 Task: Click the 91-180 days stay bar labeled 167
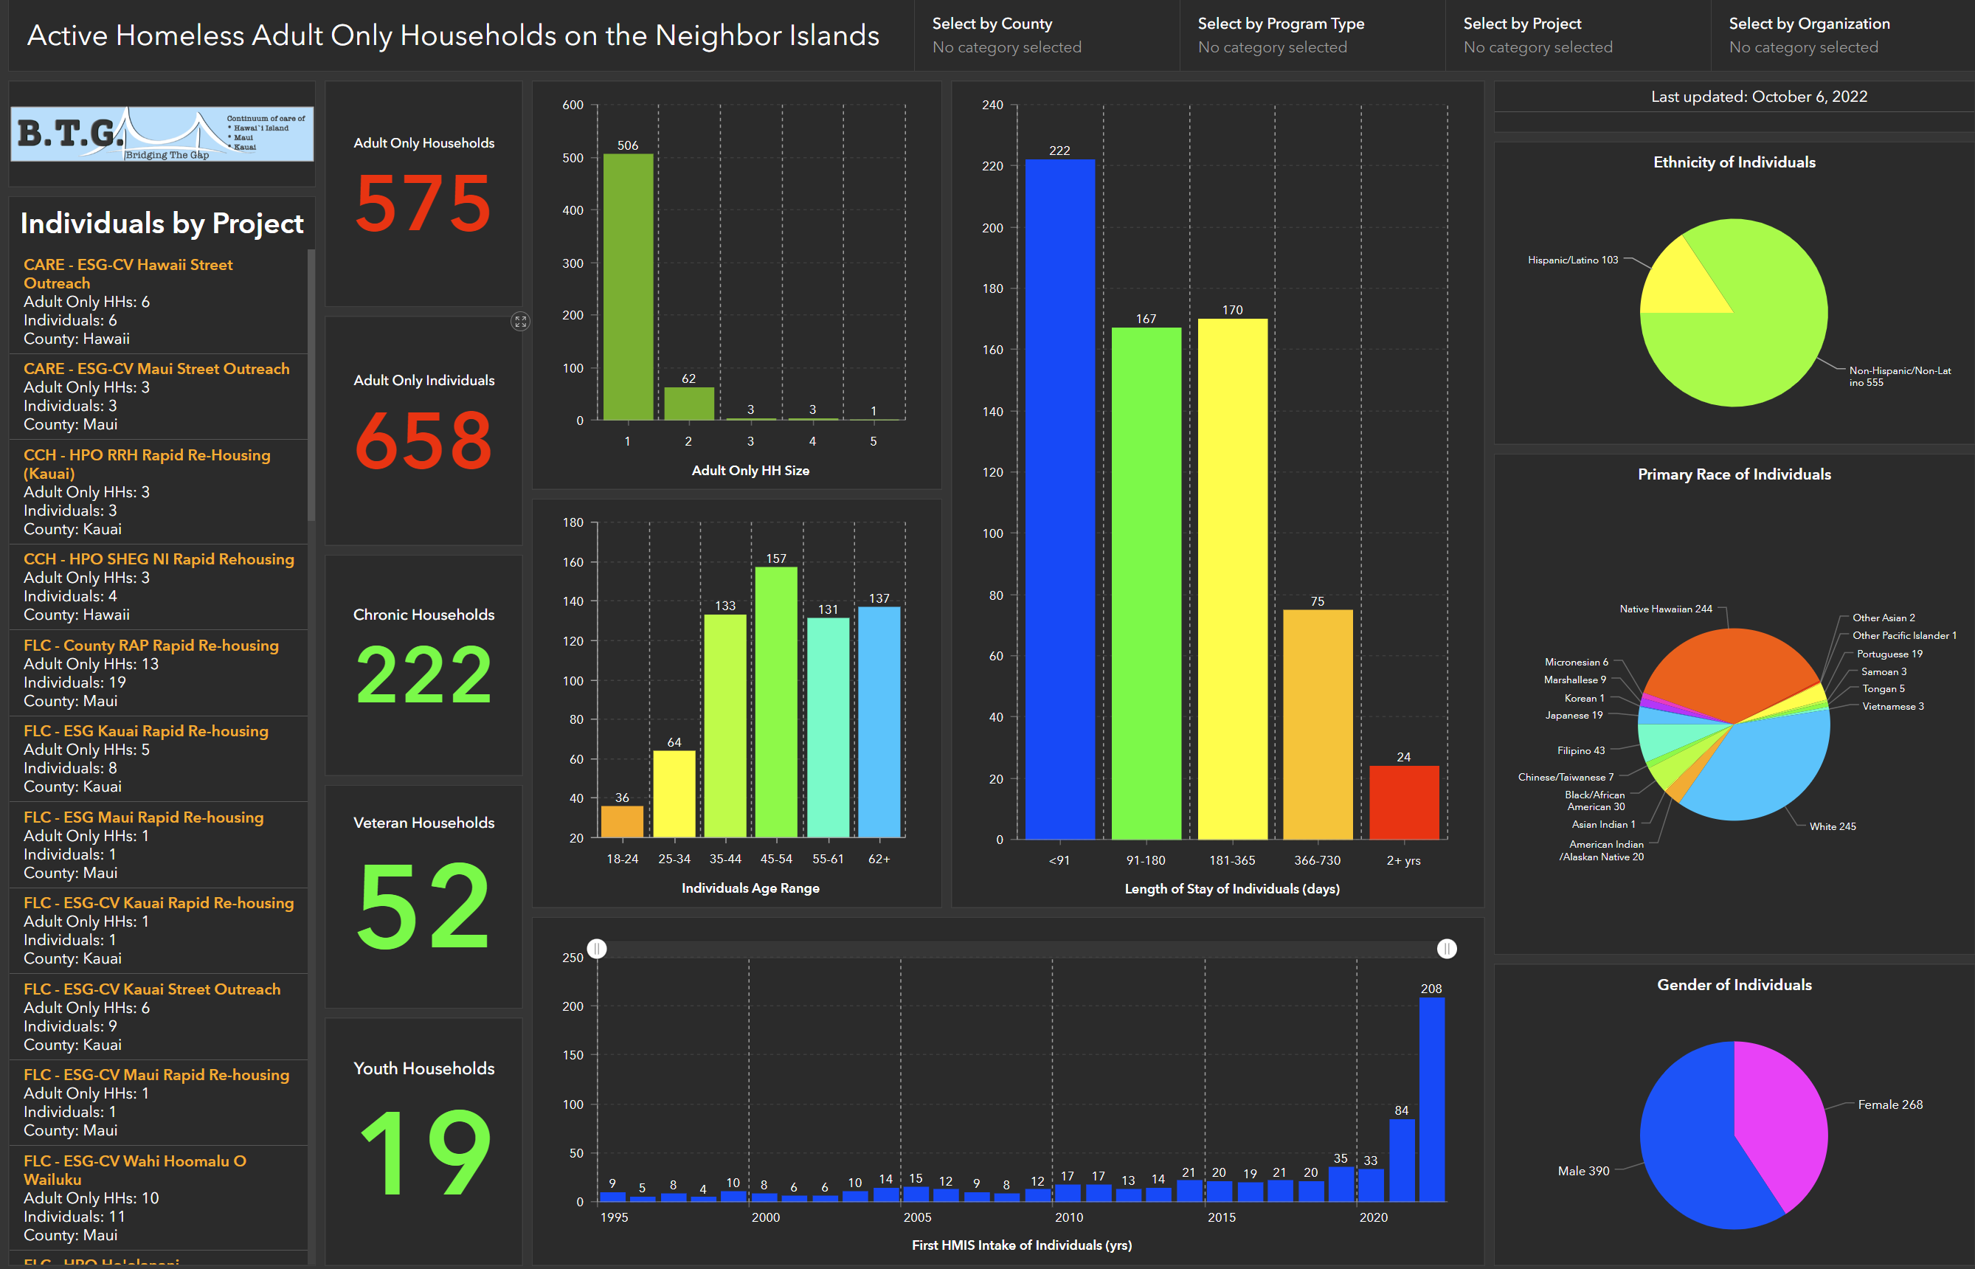pos(1146,584)
